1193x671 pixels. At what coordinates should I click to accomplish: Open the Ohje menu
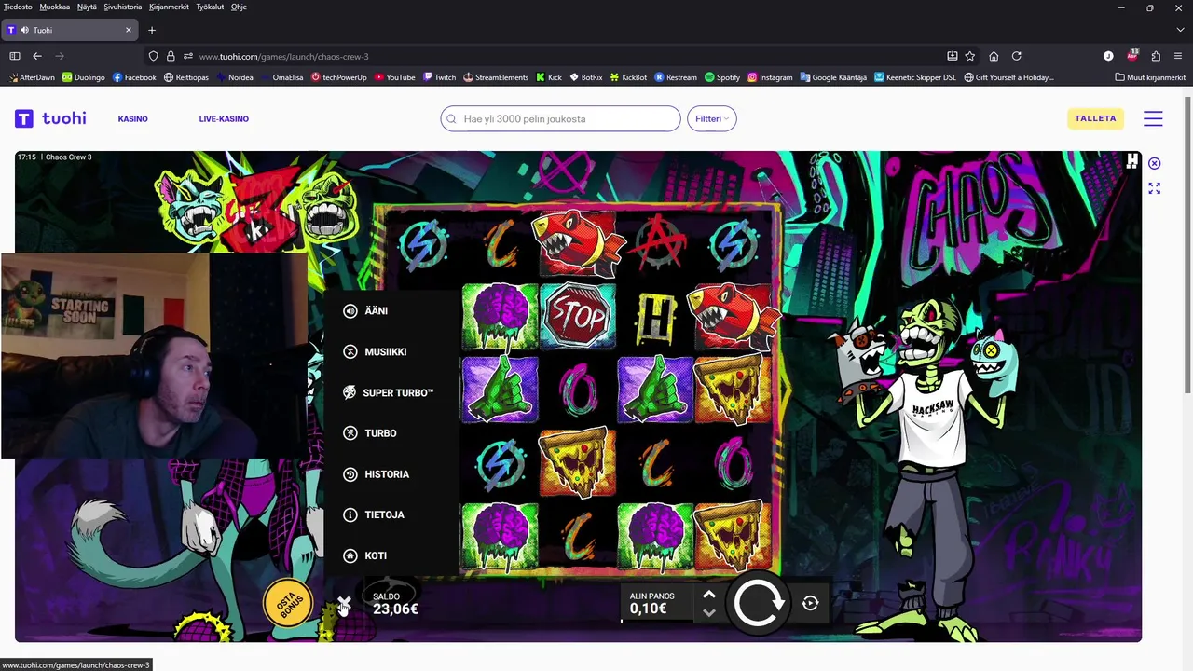pyautogui.click(x=239, y=7)
